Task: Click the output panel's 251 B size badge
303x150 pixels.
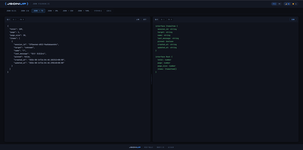Action: 170,20
